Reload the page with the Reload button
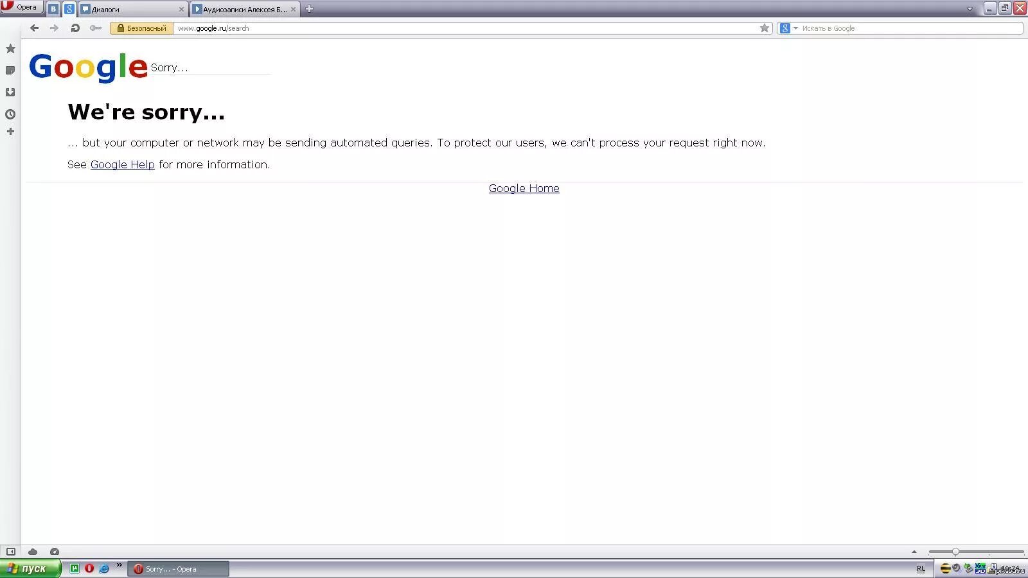 [x=75, y=28]
